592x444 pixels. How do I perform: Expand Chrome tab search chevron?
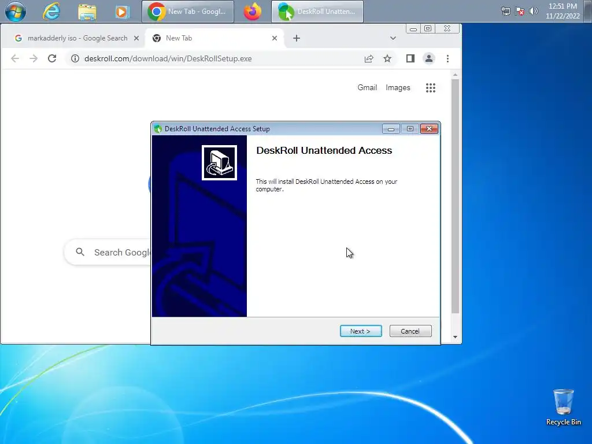coord(393,38)
